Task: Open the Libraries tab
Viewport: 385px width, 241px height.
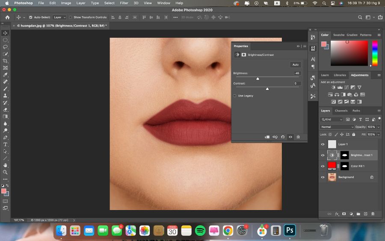Action: (340, 75)
